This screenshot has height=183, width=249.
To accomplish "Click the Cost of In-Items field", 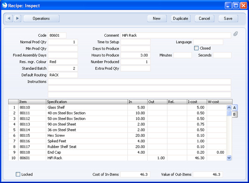I will [x=135, y=174].
